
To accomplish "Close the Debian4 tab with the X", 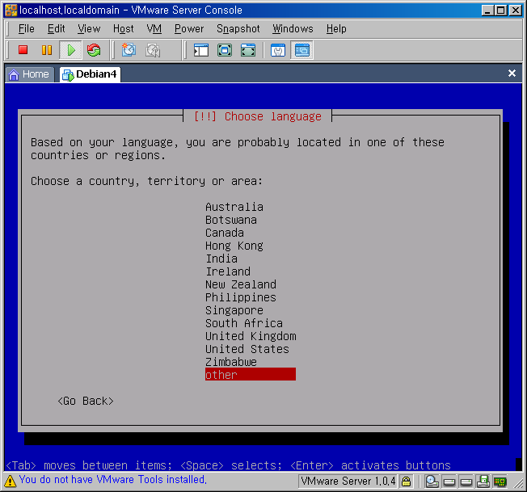I will [x=512, y=74].
